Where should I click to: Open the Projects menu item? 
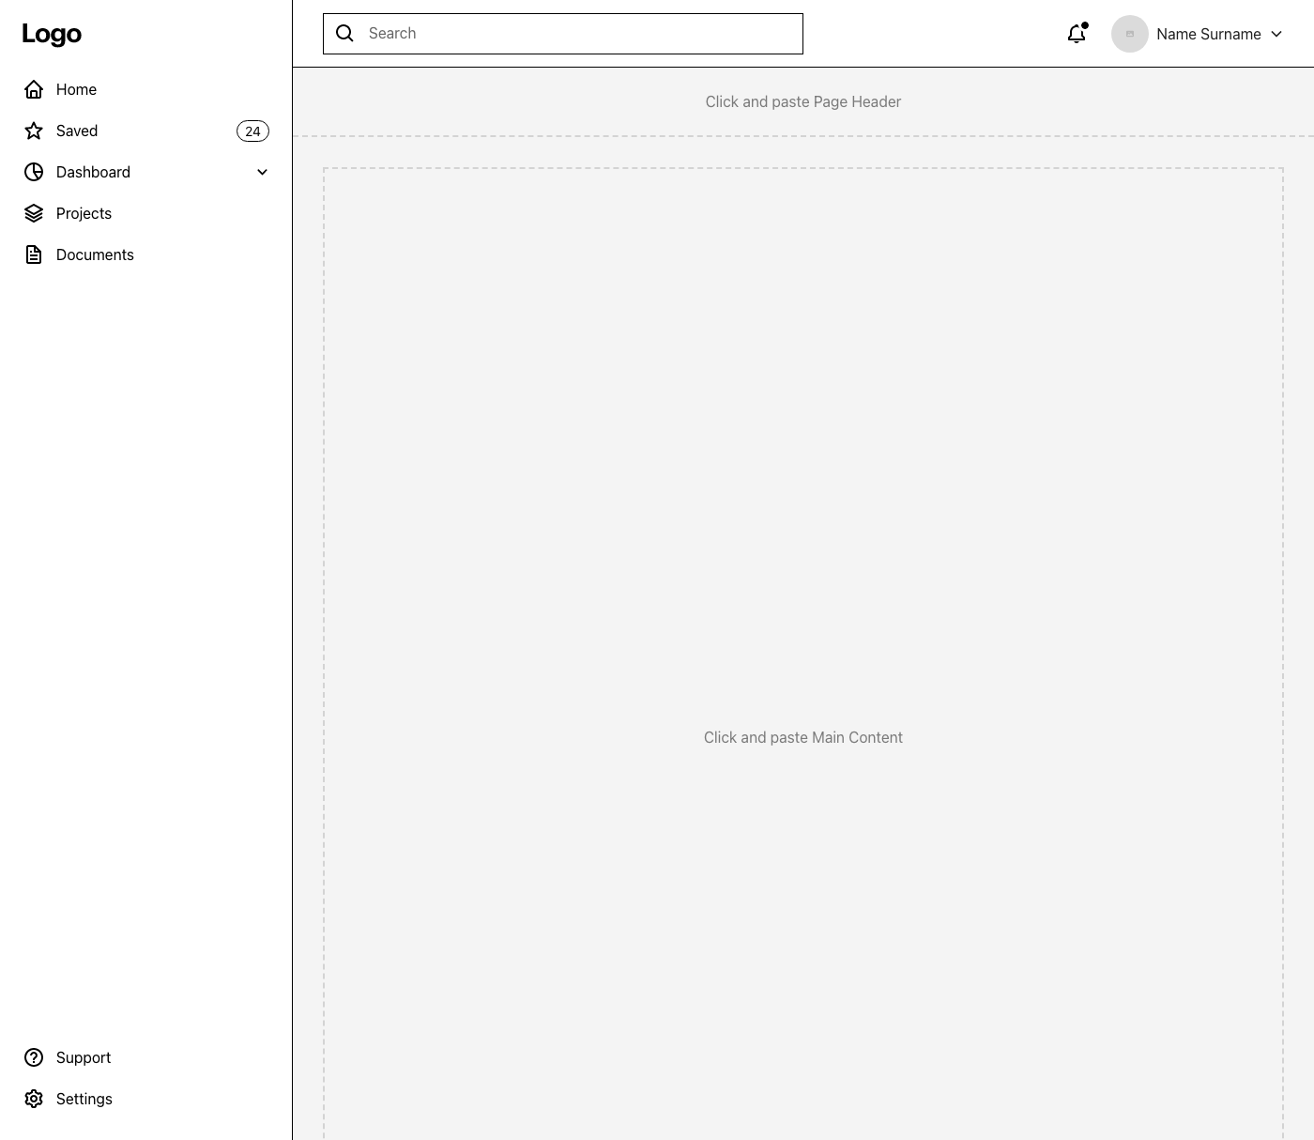[145, 213]
